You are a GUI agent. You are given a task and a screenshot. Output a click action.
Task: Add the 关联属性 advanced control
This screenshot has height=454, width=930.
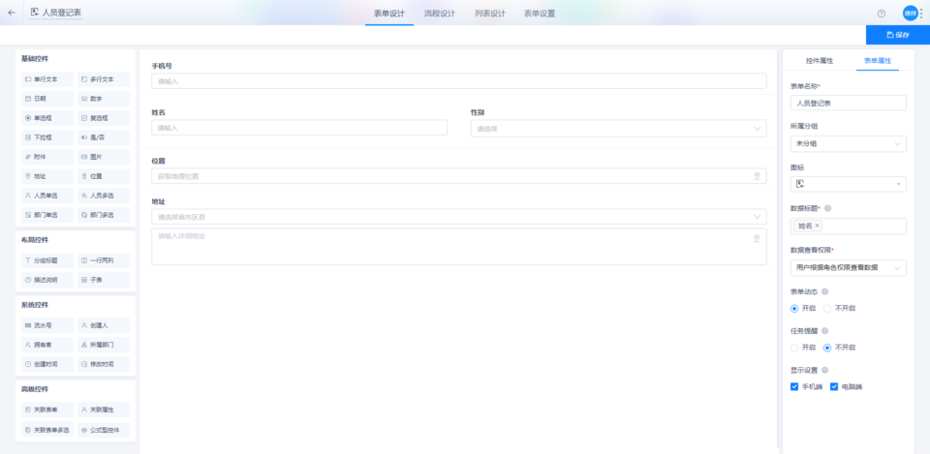point(104,410)
